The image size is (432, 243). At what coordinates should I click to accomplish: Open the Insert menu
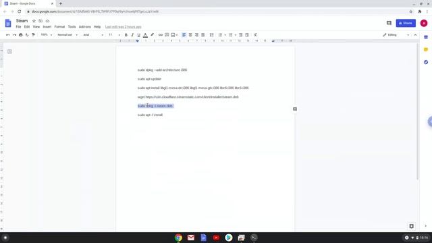click(47, 27)
